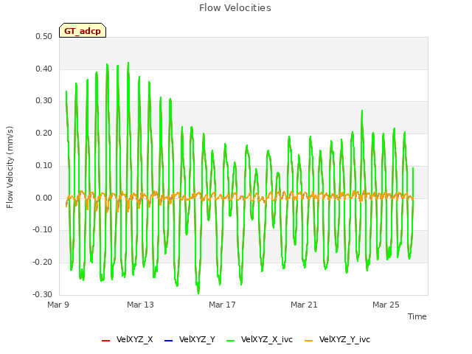Image resolution: width=472 pixels, height=354 pixels.
Task: Click the -0.30 y-axis tick label
Action: [x=43, y=295]
